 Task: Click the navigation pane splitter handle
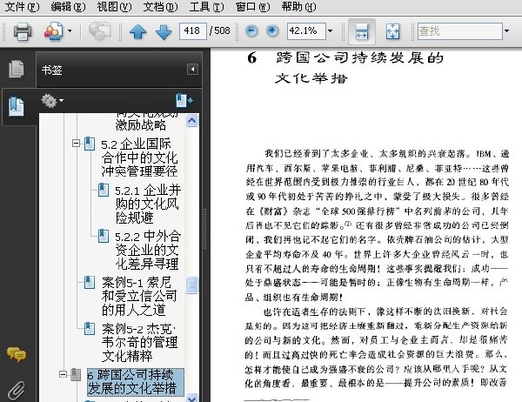pyautogui.click(x=204, y=229)
